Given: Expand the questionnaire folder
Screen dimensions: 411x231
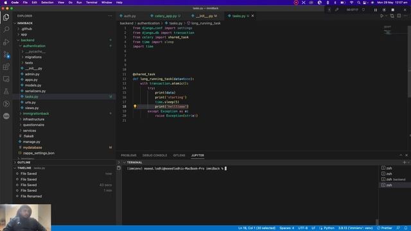Looking at the screenshot, I should coord(33,125).
